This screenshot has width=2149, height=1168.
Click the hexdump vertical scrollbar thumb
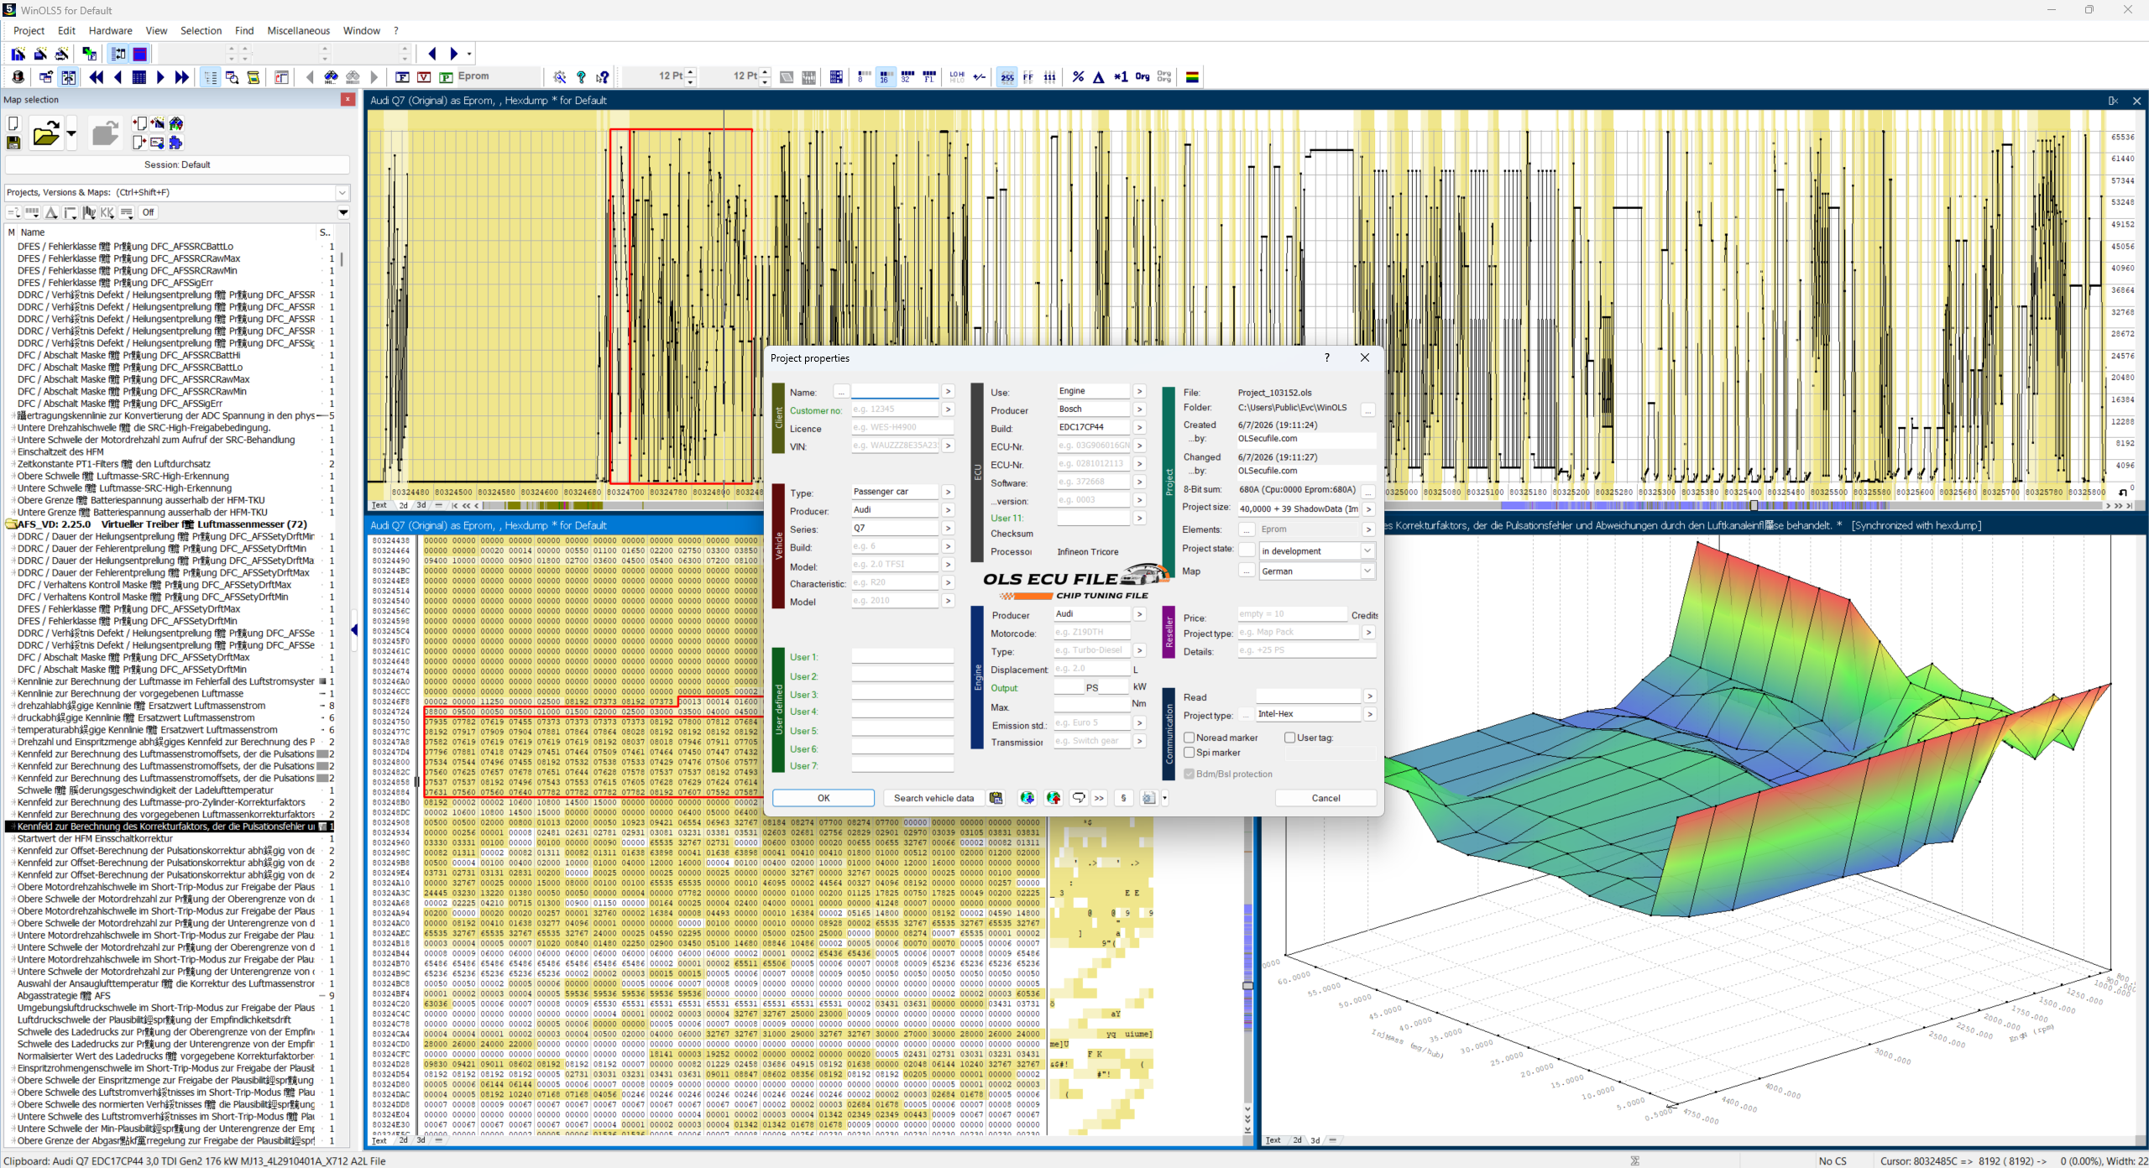click(1247, 986)
